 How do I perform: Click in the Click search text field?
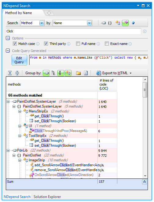point(73,31)
